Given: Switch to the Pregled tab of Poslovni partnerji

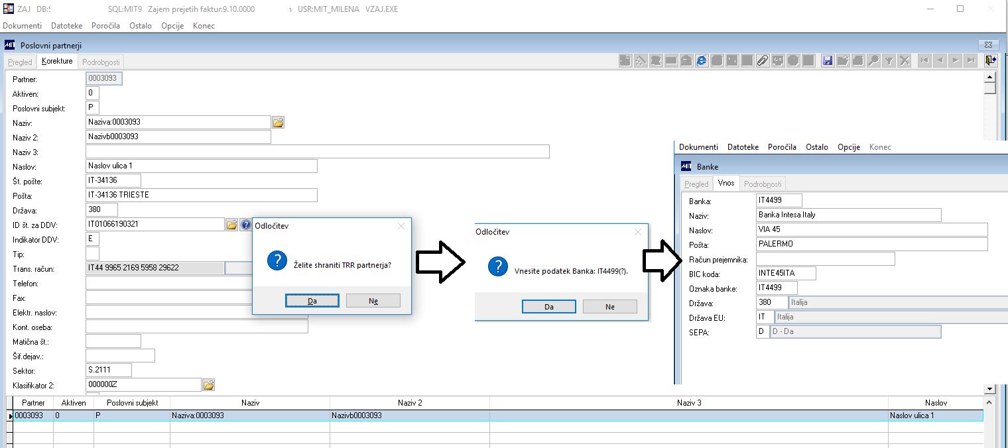Looking at the screenshot, I should point(20,62).
